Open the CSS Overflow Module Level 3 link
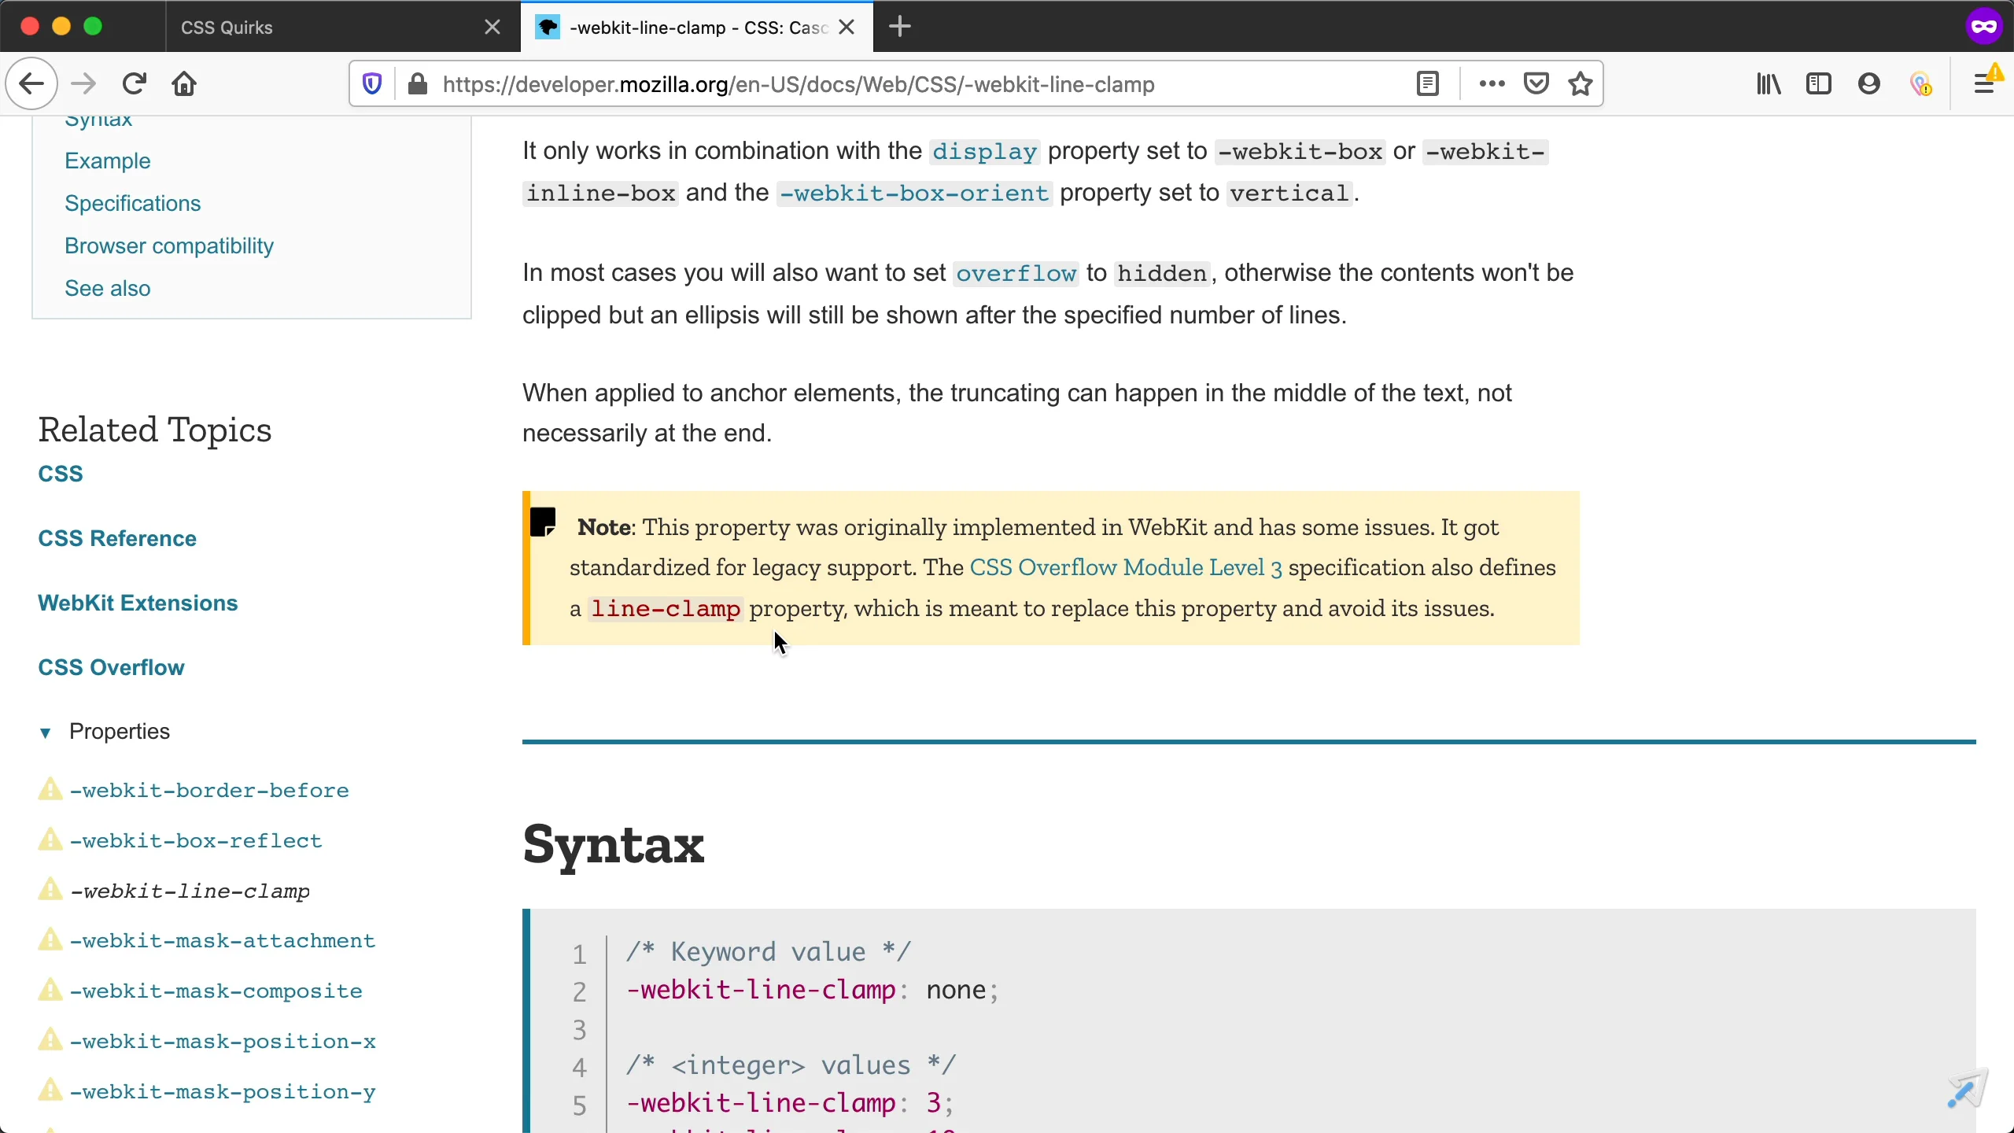 (1125, 568)
